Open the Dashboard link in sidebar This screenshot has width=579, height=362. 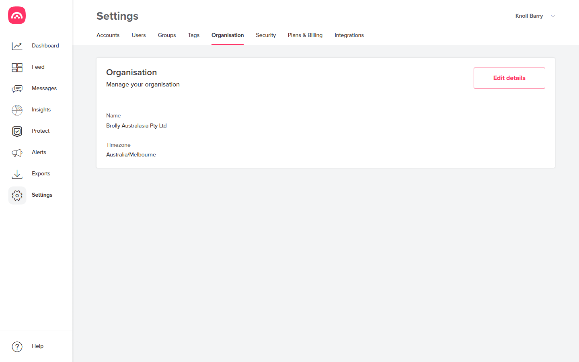45,45
